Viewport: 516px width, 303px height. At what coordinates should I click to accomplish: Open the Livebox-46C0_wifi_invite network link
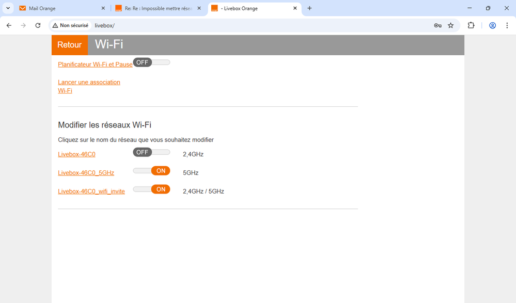[x=91, y=192]
